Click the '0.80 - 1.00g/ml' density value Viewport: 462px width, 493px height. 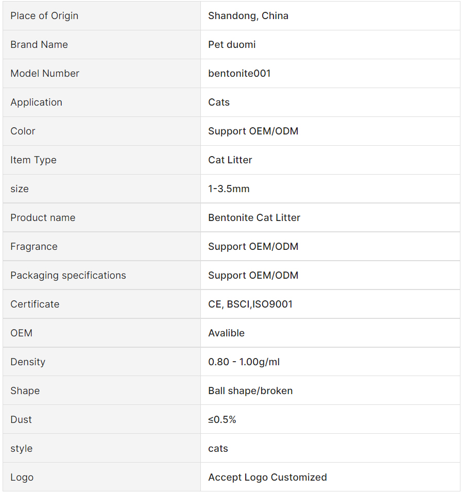click(244, 362)
